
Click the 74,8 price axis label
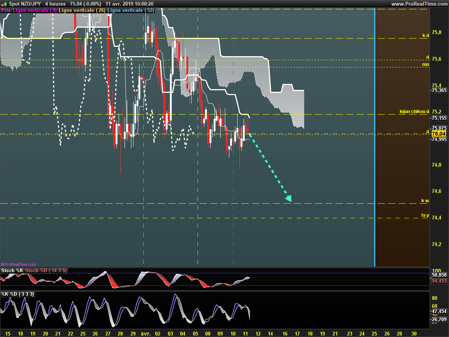click(x=436, y=165)
